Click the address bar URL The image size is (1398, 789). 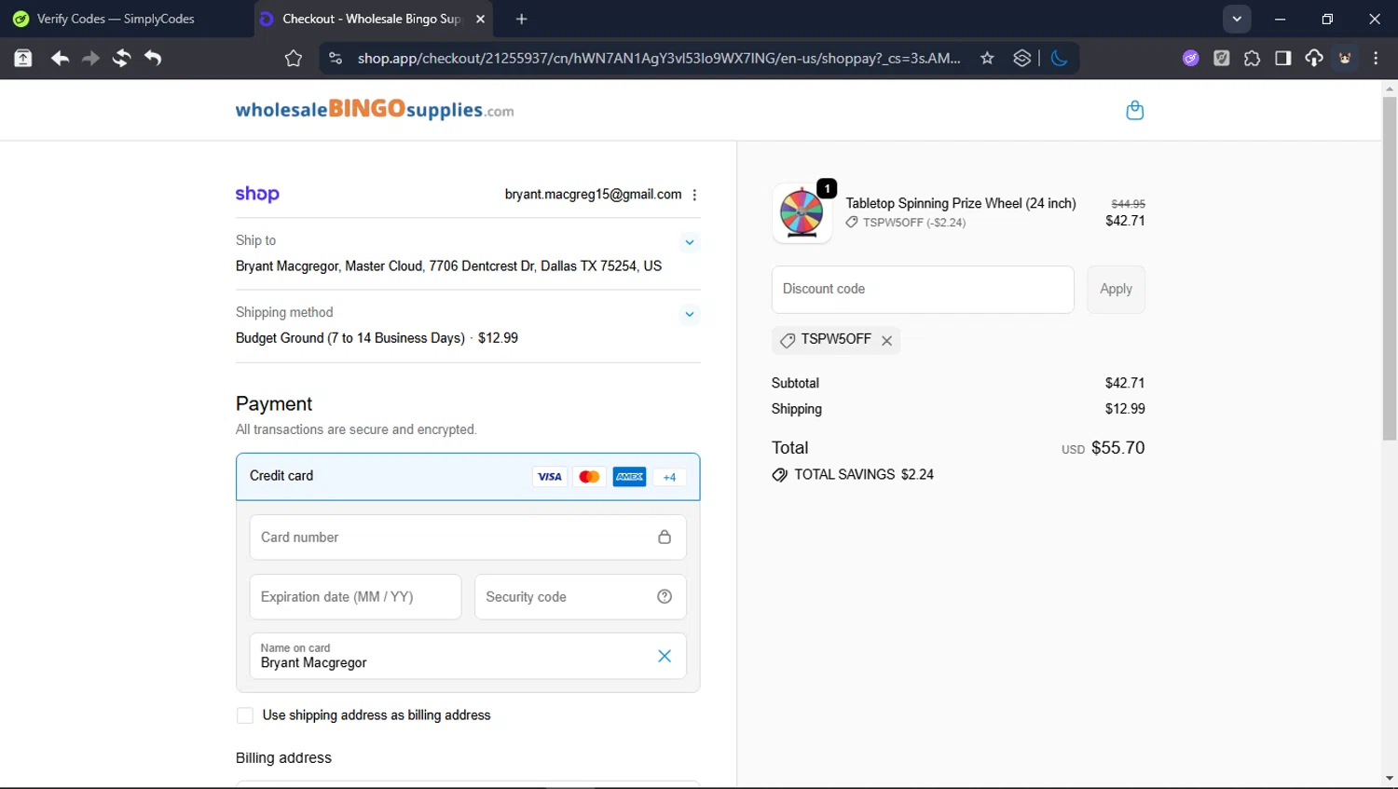pyautogui.click(x=659, y=58)
